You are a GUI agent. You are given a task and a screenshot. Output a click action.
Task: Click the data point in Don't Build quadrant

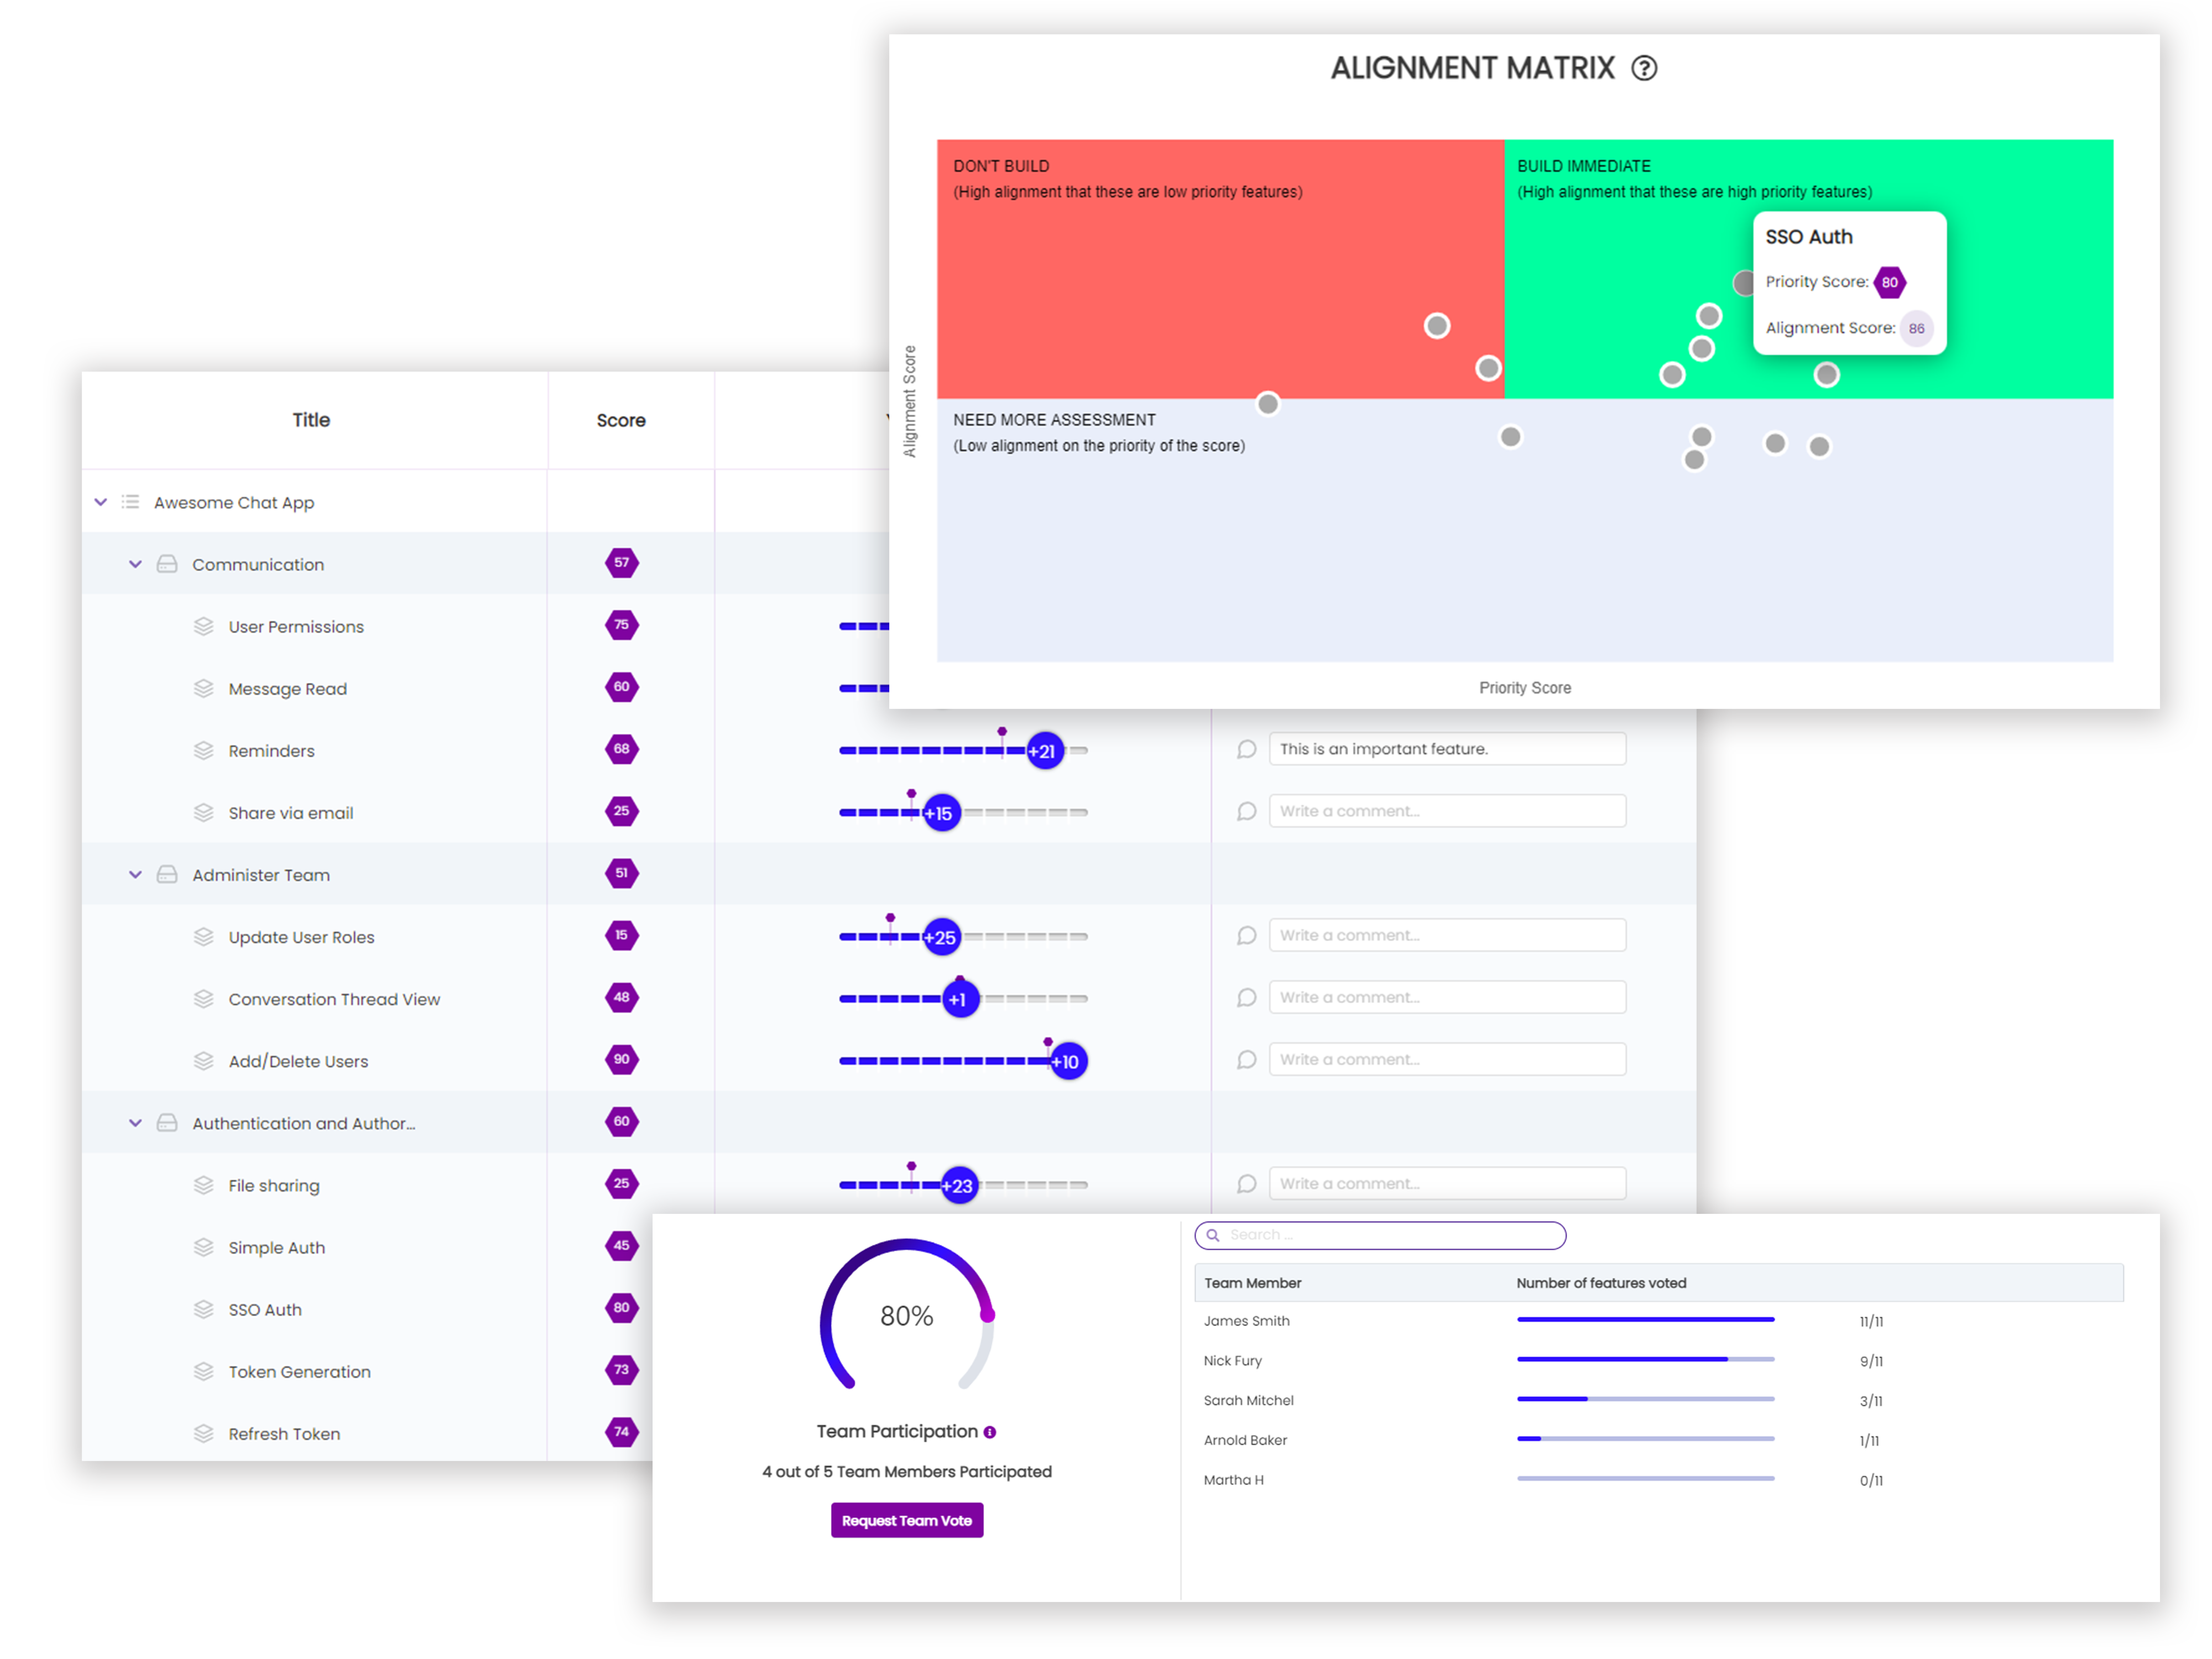1436,326
